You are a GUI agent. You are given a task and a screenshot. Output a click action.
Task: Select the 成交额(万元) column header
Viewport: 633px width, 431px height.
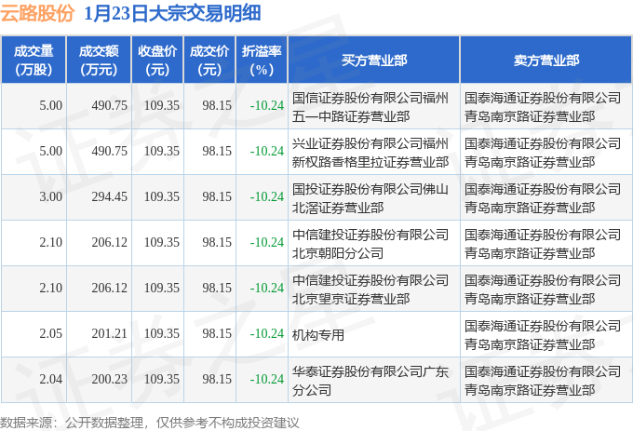(99, 61)
